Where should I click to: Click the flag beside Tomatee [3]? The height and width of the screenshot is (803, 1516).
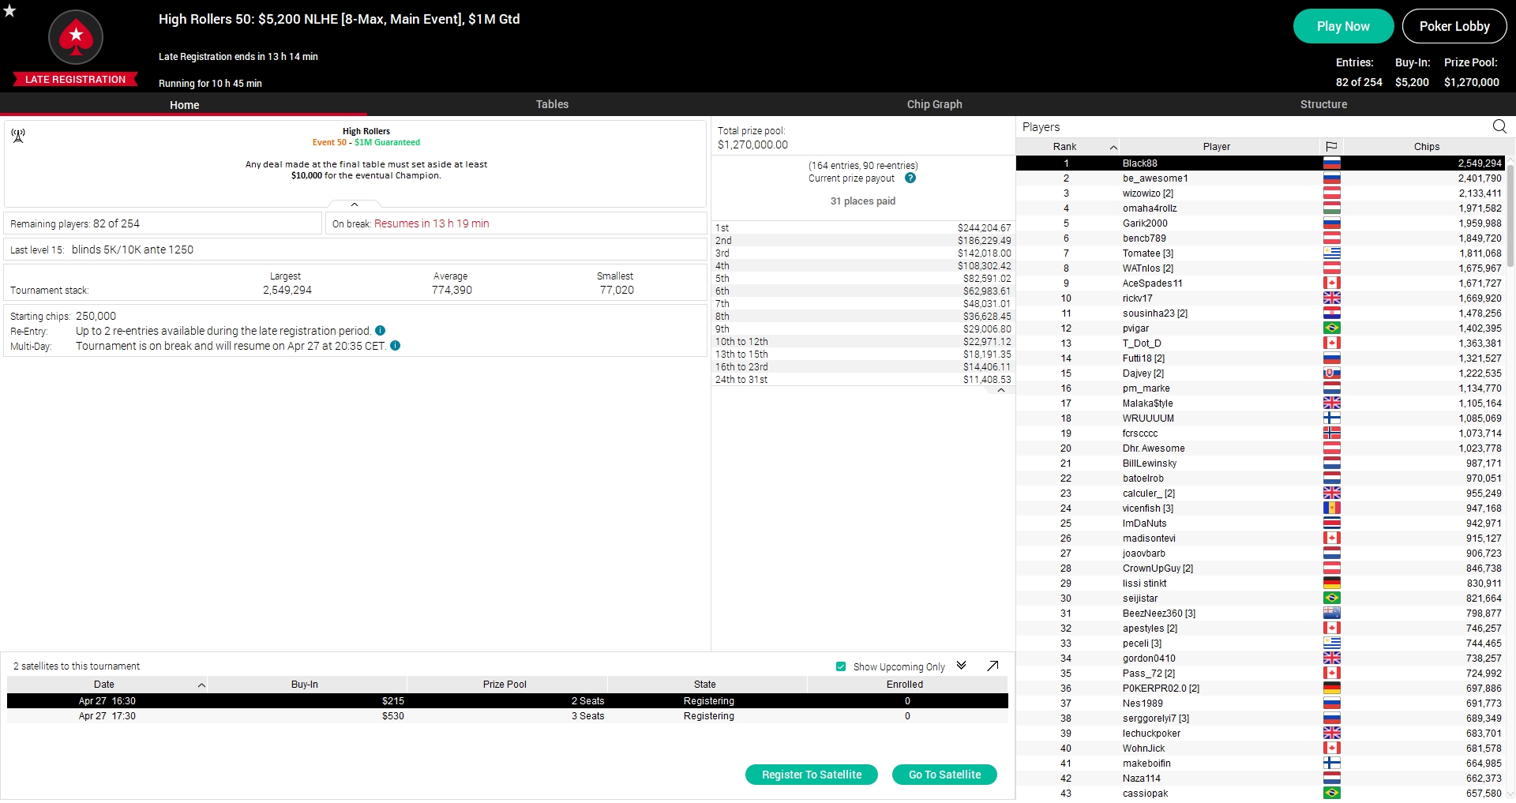click(x=1332, y=253)
